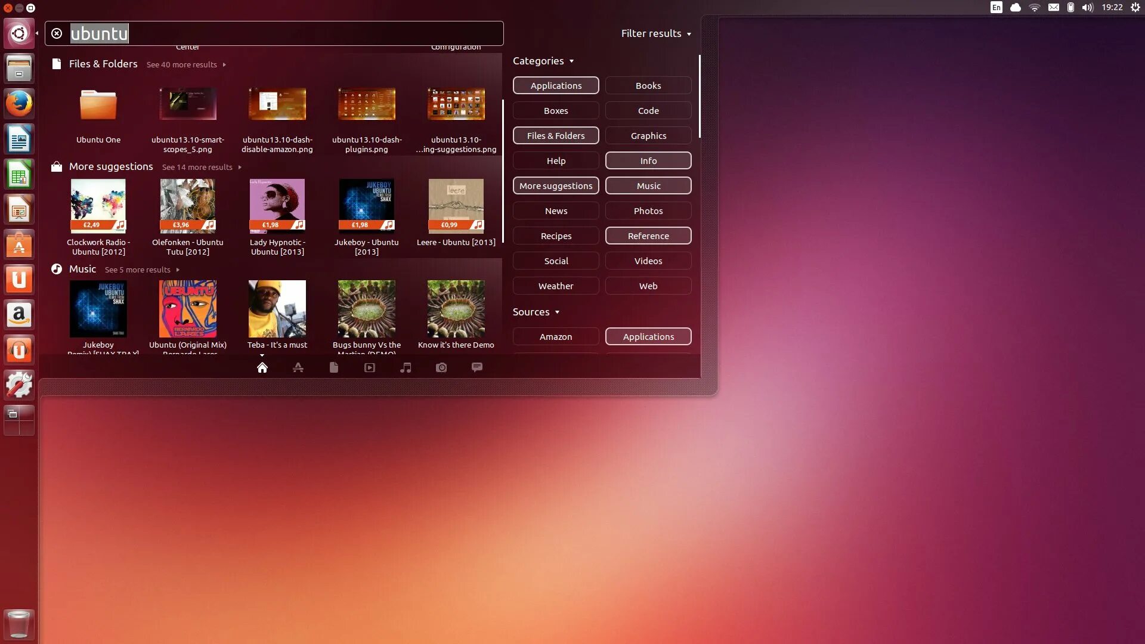Open the Files & Folders lens icon
This screenshot has height=644, width=1145.
pos(334,368)
